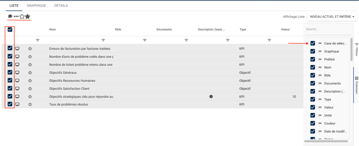Open the Type column filter

269,40
